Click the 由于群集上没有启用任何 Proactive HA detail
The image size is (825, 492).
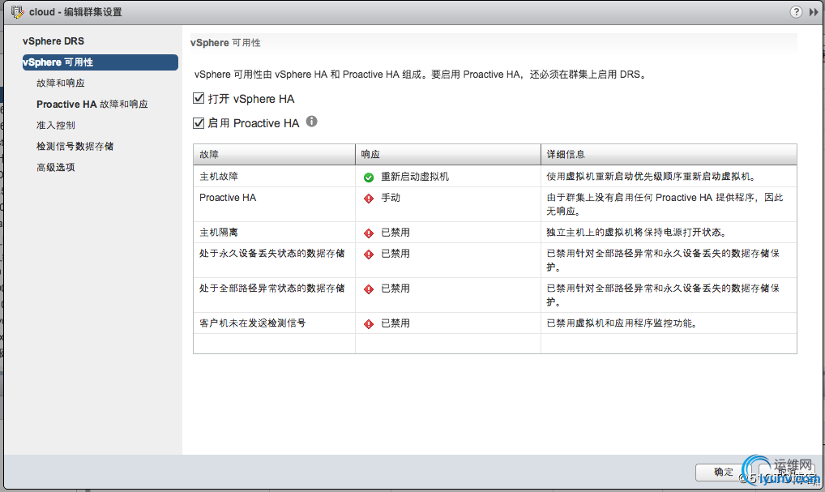[x=665, y=204]
